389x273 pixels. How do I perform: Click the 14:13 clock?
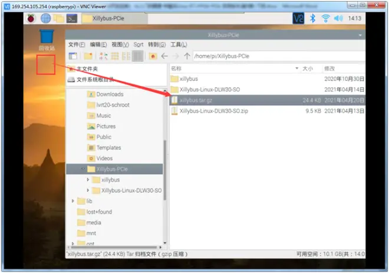click(x=355, y=18)
